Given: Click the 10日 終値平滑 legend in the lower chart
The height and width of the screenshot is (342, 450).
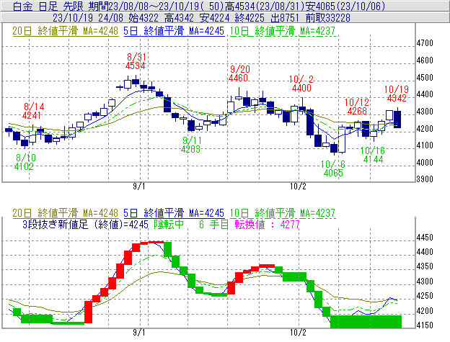Looking at the screenshot, I should 283,213.
